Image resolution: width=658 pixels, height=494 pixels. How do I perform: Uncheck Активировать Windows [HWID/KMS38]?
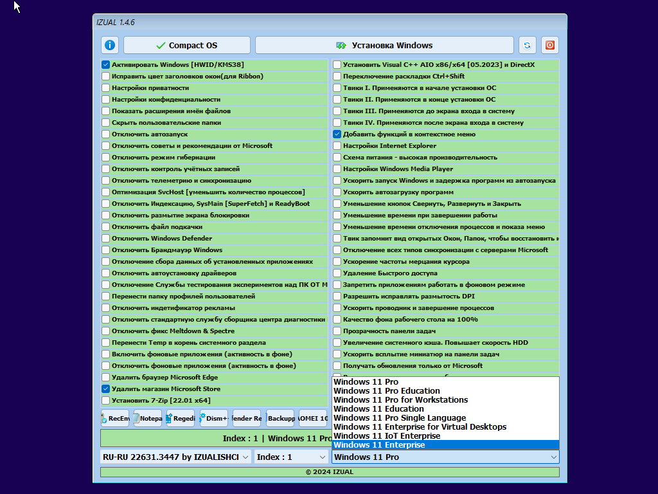[x=106, y=65]
